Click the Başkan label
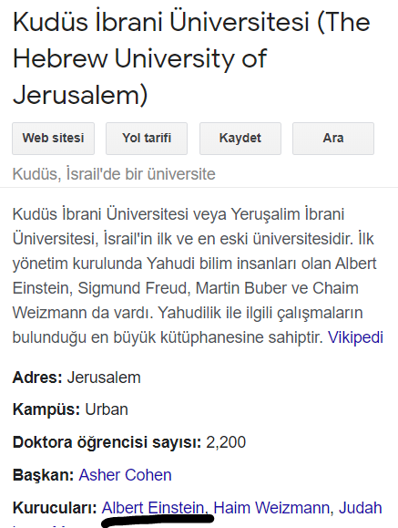This screenshot has height=528, width=398. (x=43, y=475)
